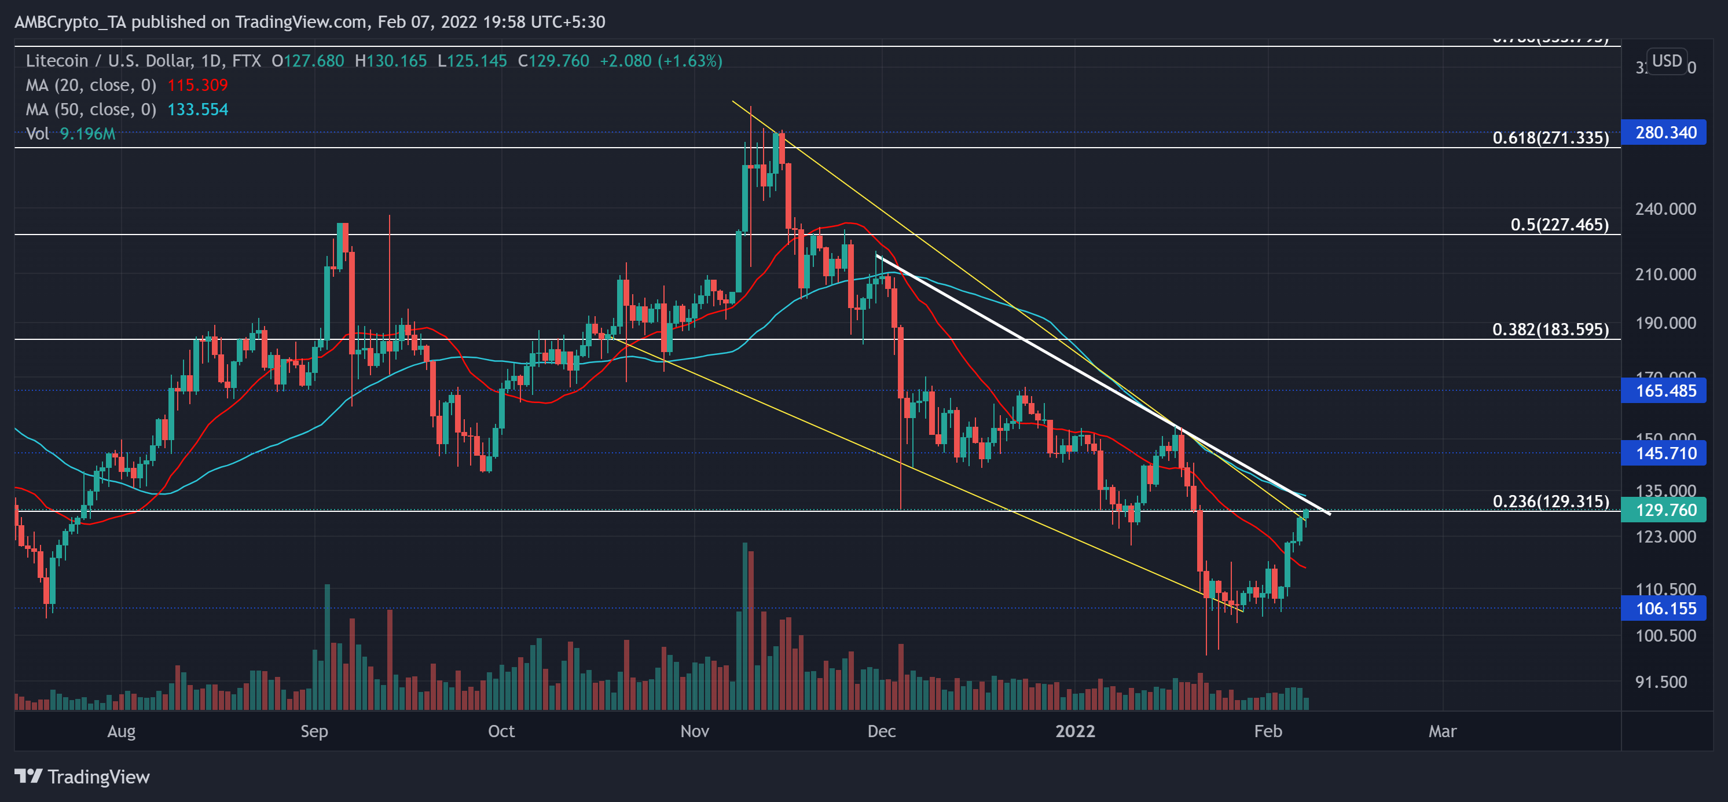Click the Feb label on time axis

1268,731
